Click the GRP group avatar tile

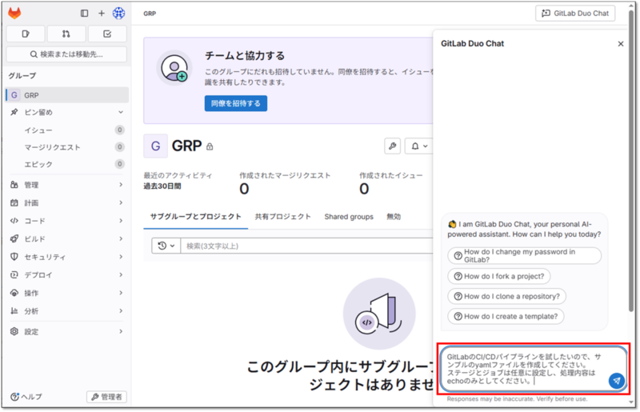(155, 146)
